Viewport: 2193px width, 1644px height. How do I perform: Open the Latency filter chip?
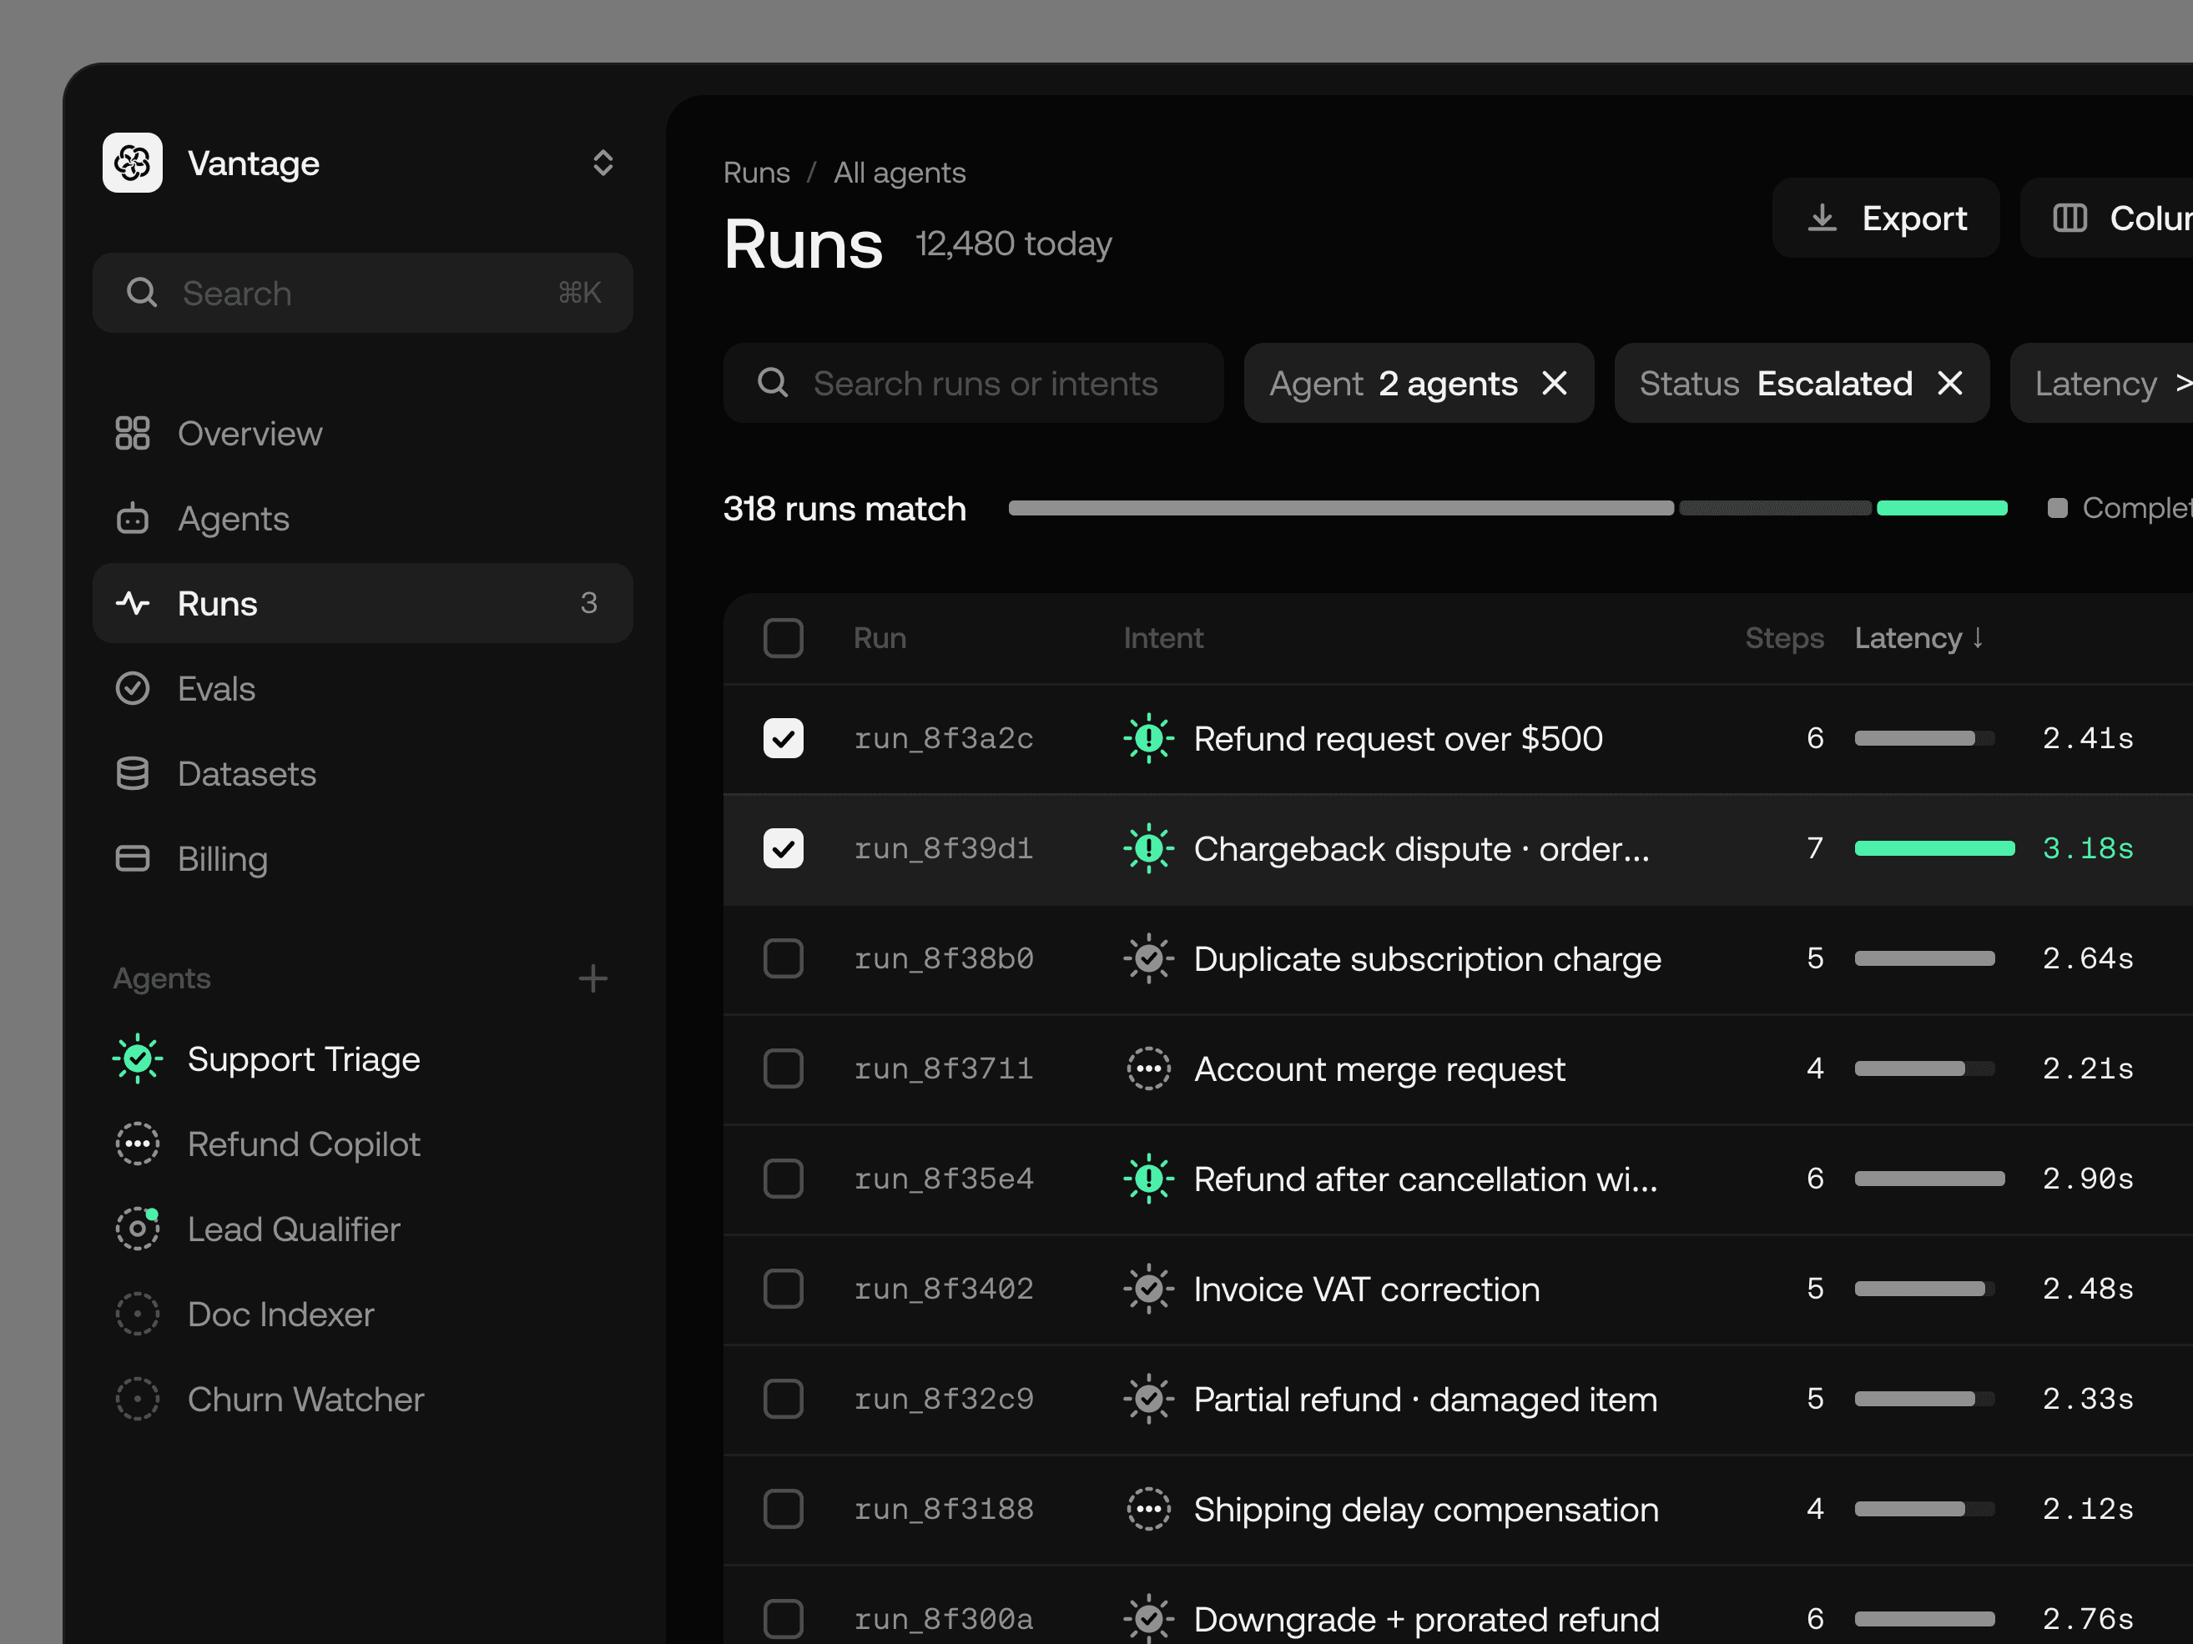point(2102,384)
